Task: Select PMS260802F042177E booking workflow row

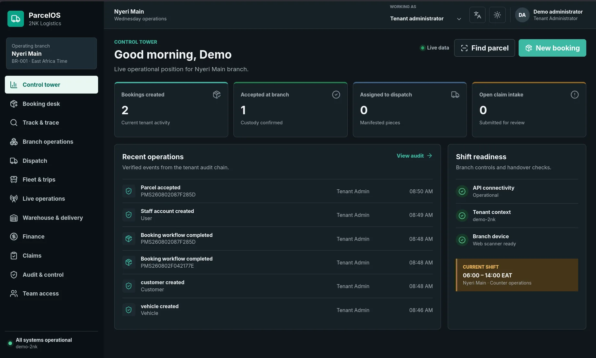Action: pyautogui.click(x=277, y=262)
